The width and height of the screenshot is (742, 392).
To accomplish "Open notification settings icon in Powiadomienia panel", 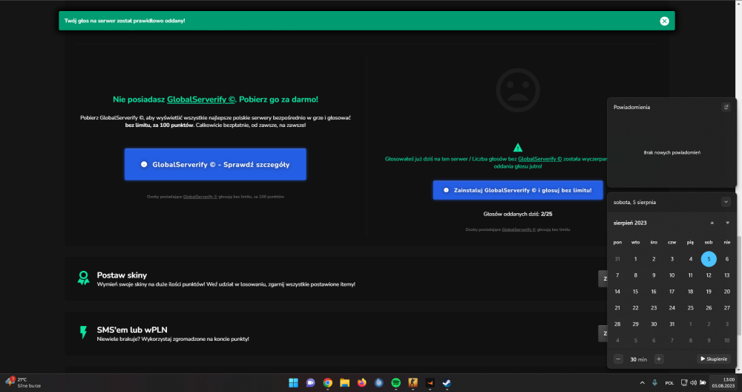I will tap(726, 107).
